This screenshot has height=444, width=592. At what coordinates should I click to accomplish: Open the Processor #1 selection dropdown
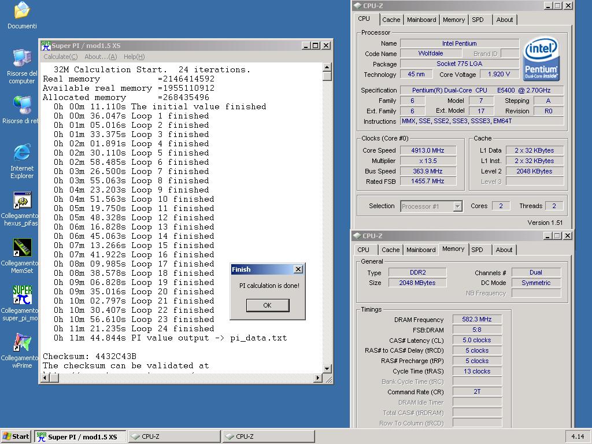click(457, 206)
